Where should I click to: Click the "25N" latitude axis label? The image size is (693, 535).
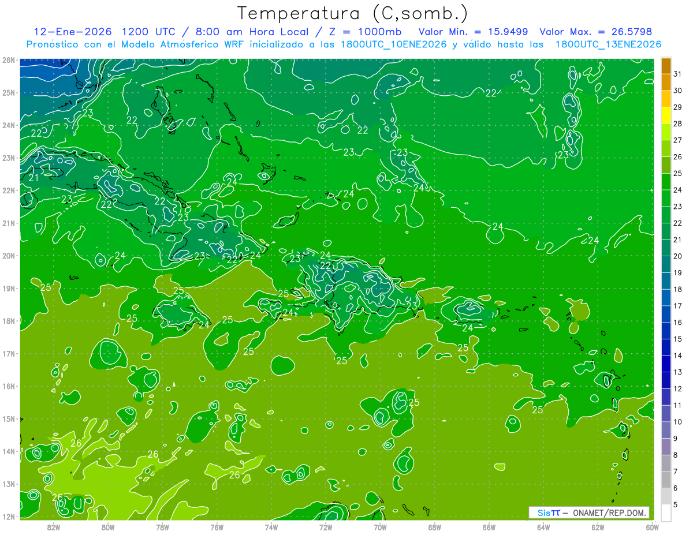[x=9, y=93]
